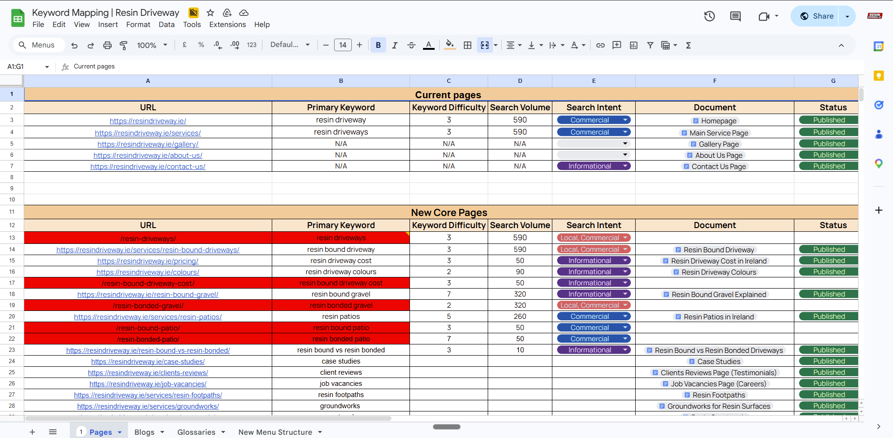Click the print icon in the toolbar
This screenshot has width=893, height=438.
pyautogui.click(x=107, y=45)
